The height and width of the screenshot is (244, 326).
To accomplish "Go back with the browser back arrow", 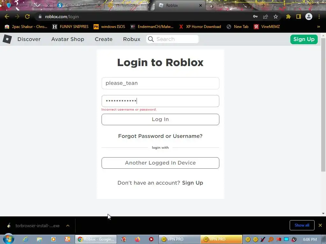I will [x=7, y=17].
